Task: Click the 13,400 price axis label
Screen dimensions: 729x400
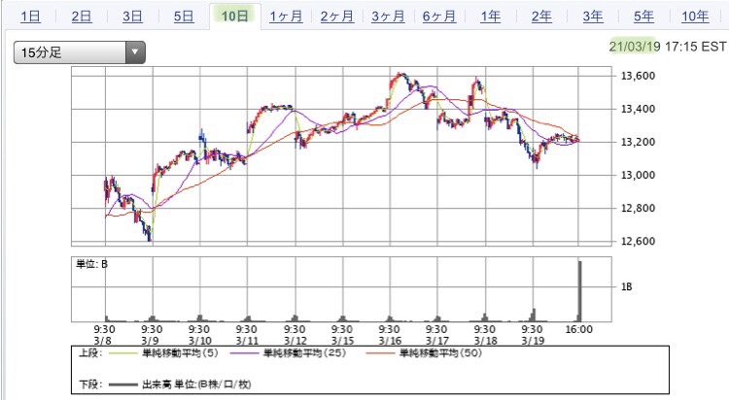Action: tap(638, 109)
